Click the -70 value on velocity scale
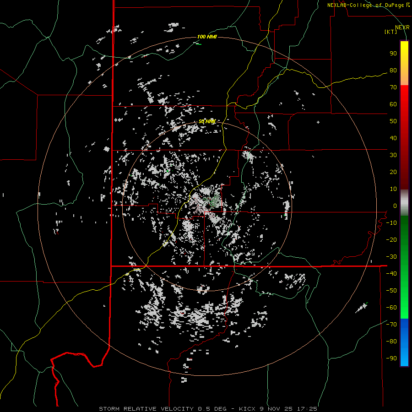The image size is (412, 412). pos(391,325)
